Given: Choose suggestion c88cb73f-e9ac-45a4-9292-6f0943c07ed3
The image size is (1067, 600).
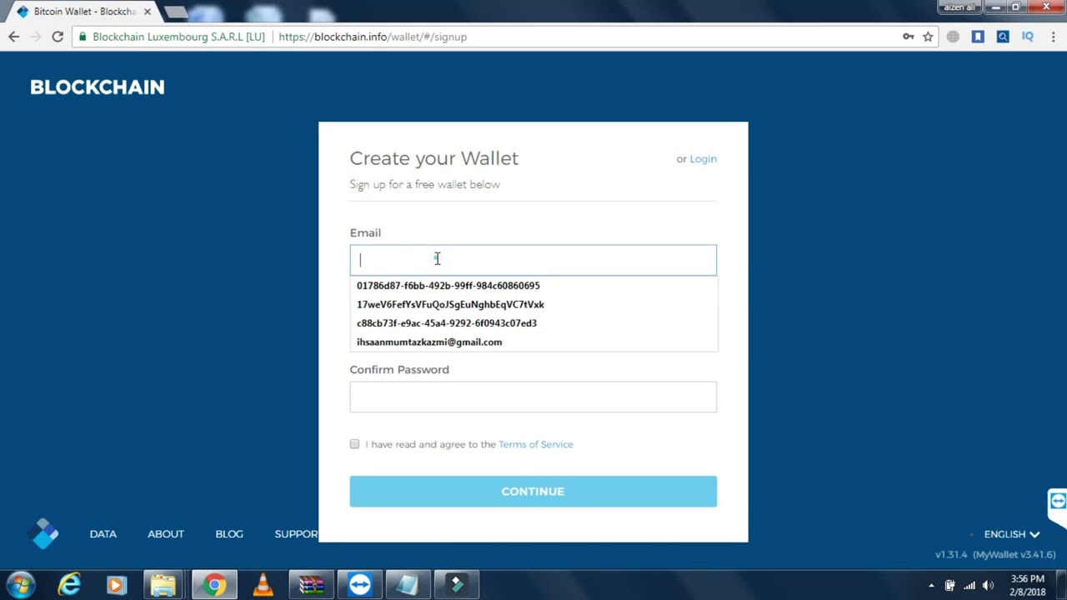Looking at the screenshot, I should [x=533, y=323].
